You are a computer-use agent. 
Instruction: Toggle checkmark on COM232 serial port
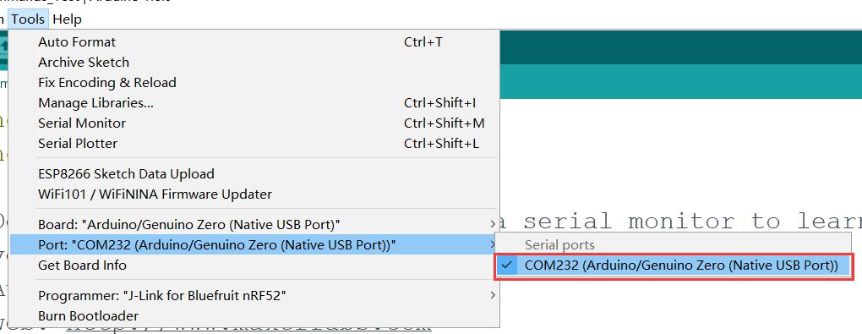pyautogui.click(x=507, y=266)
